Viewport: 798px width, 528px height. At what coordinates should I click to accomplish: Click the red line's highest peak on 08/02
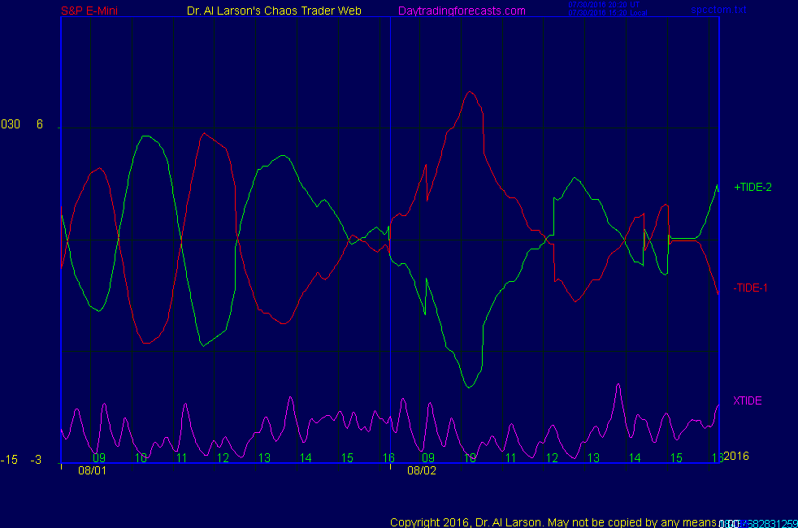470,92
